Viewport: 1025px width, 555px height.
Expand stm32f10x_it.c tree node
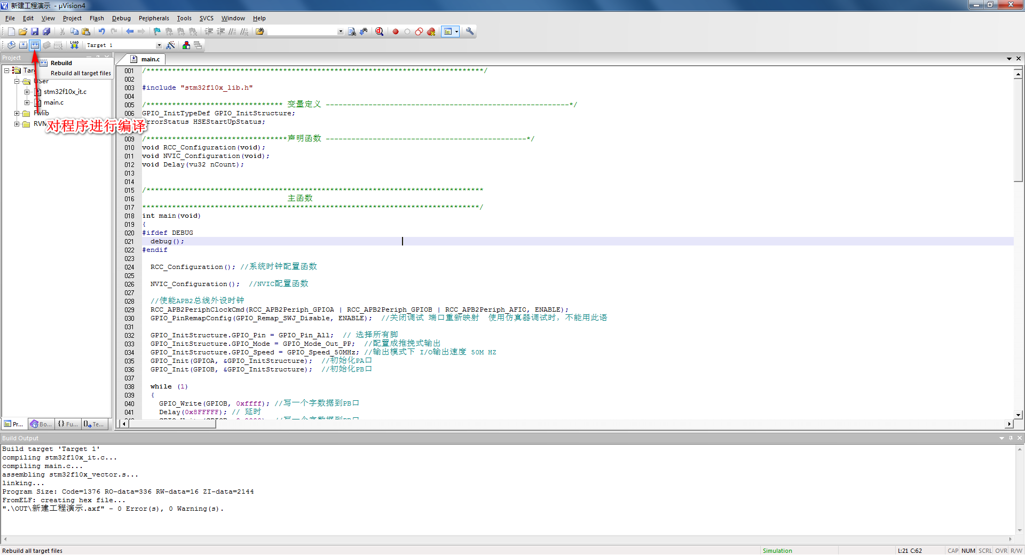tap(27, 92)
